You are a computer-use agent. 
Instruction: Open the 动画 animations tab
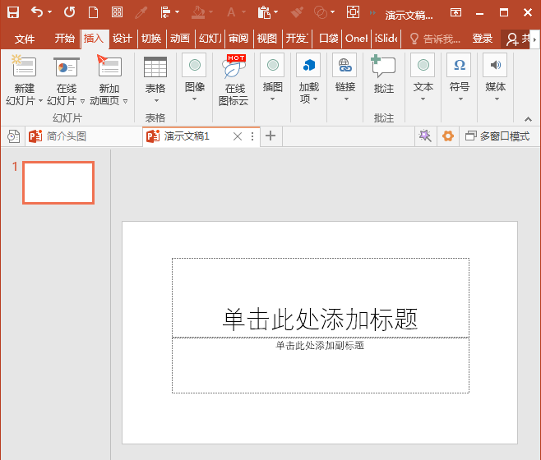[180, 39]
